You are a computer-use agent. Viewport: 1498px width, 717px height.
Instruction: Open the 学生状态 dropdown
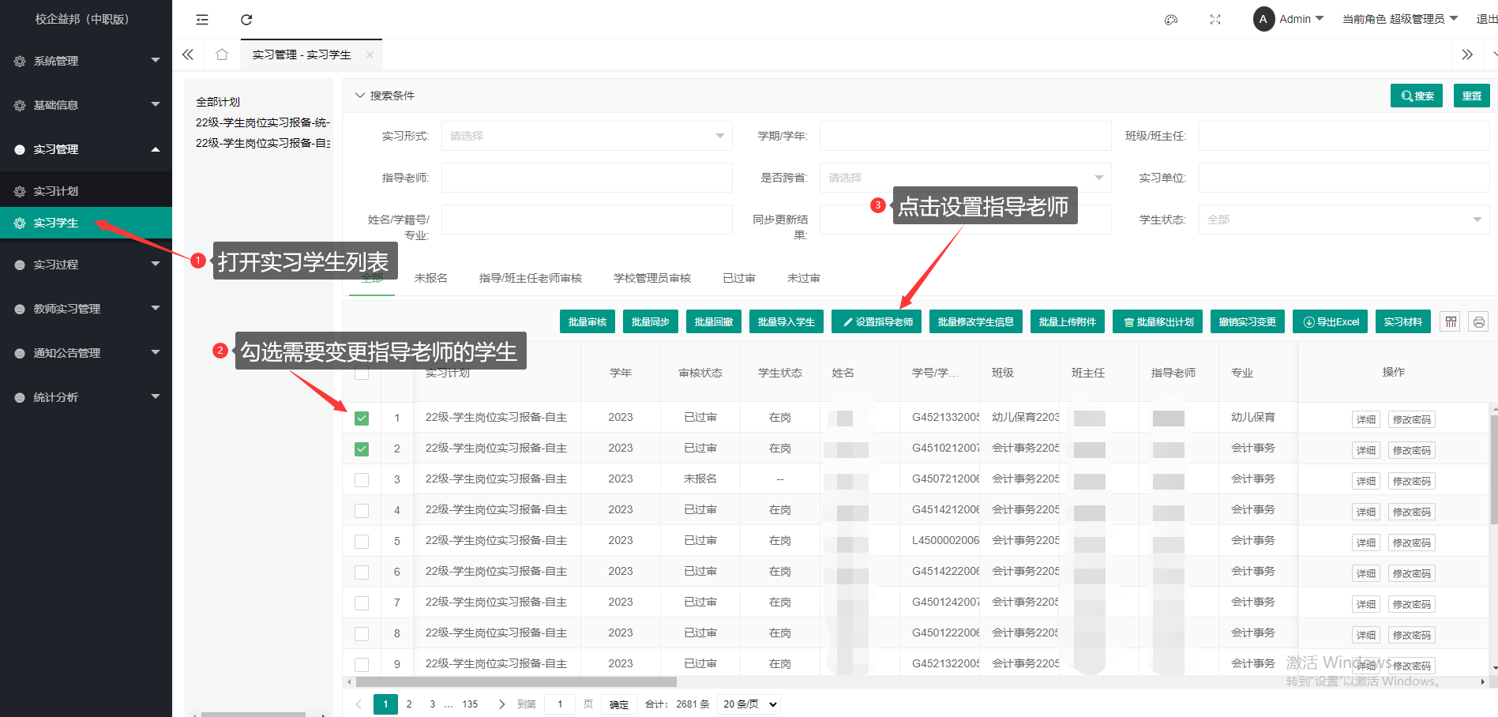coord(1343,220)
